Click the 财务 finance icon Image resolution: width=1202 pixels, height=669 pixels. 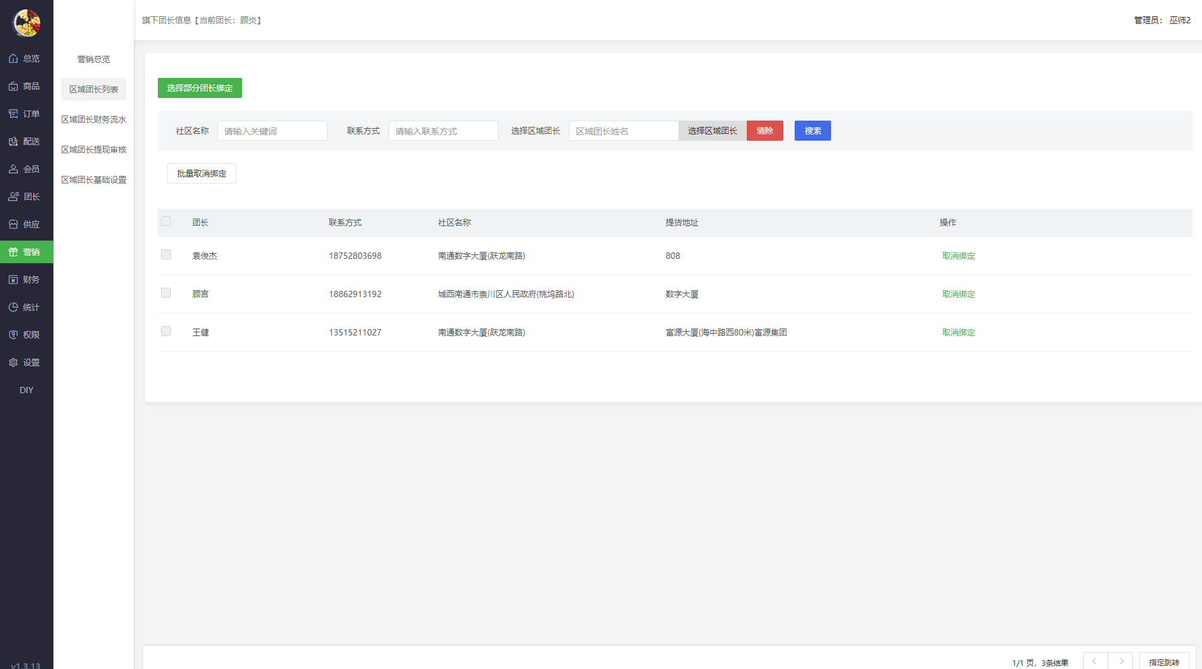(x=13, y=280)
